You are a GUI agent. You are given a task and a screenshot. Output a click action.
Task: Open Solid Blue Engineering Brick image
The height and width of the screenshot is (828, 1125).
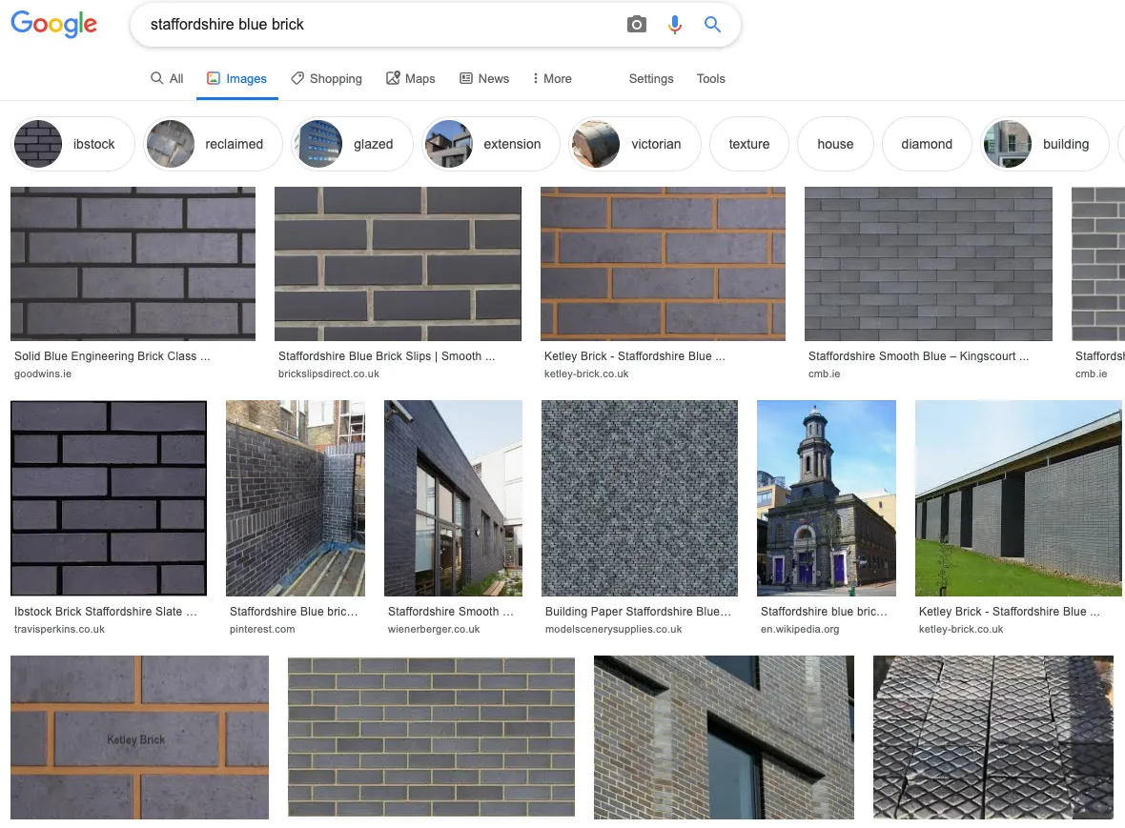[x=133, y=264]
